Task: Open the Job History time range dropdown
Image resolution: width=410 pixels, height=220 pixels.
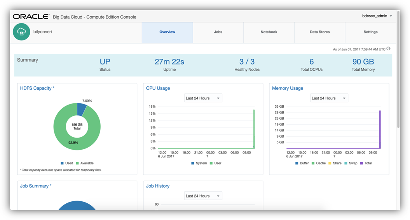Action: click(x=203, y=196)
